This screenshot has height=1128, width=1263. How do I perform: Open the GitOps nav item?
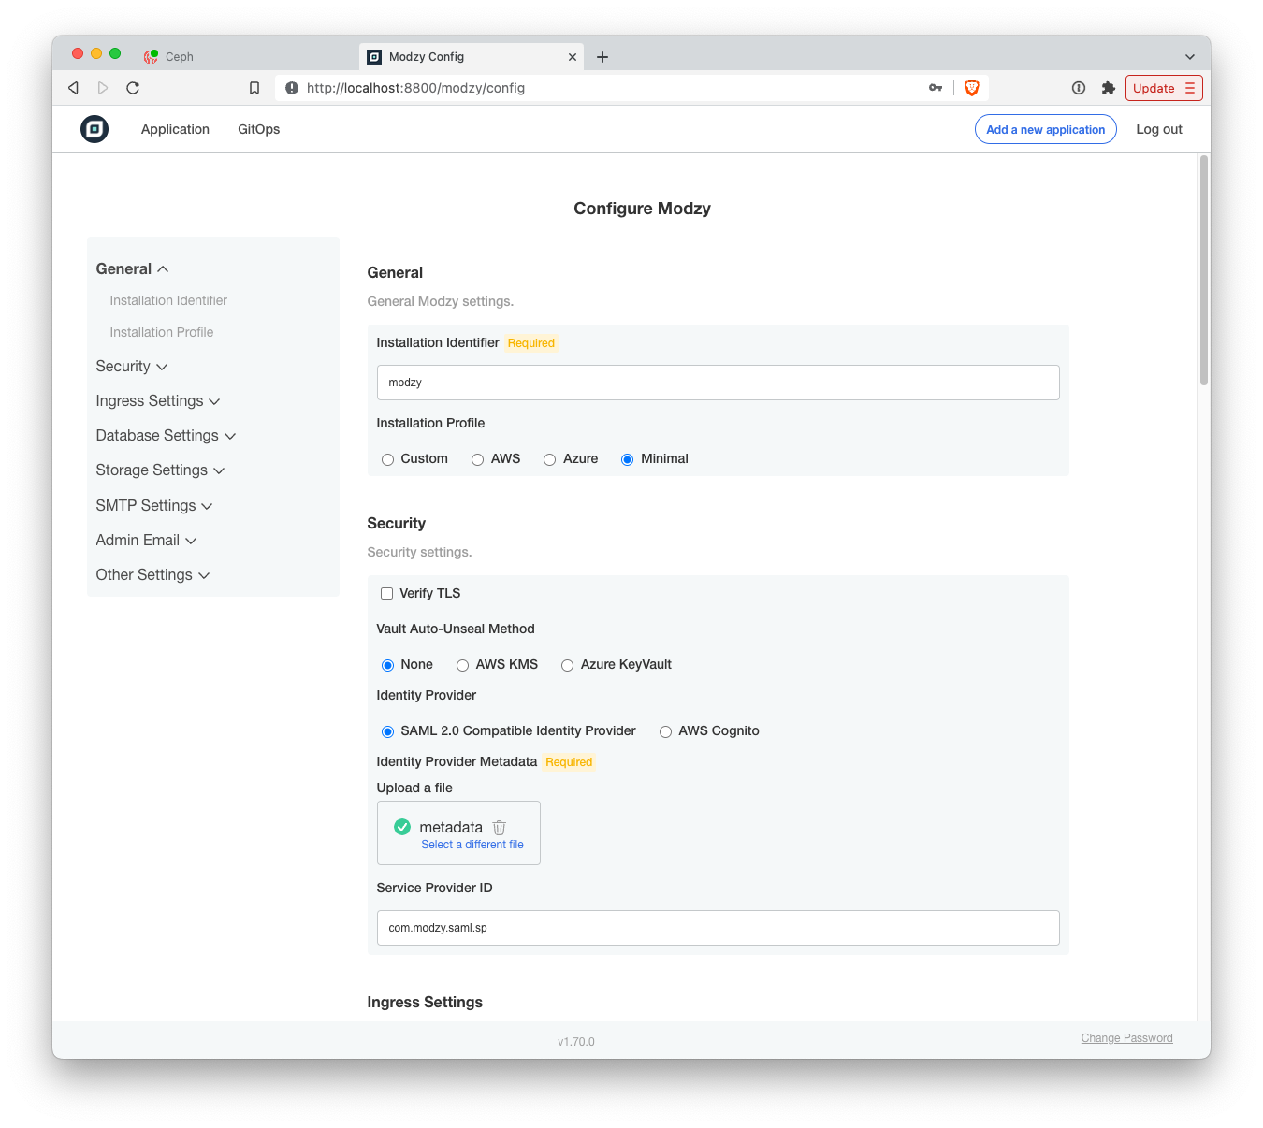click(x=258, y=129)
